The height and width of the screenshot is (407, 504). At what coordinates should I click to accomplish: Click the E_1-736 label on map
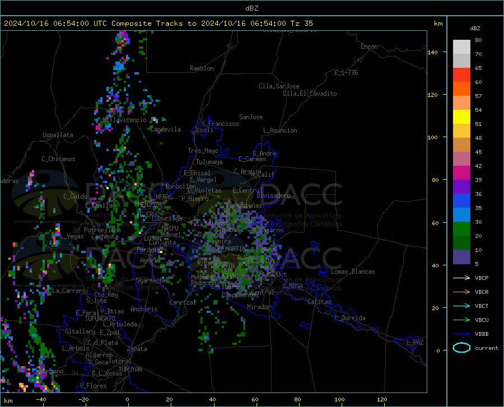pyautogui.click(x=346, y=73)
